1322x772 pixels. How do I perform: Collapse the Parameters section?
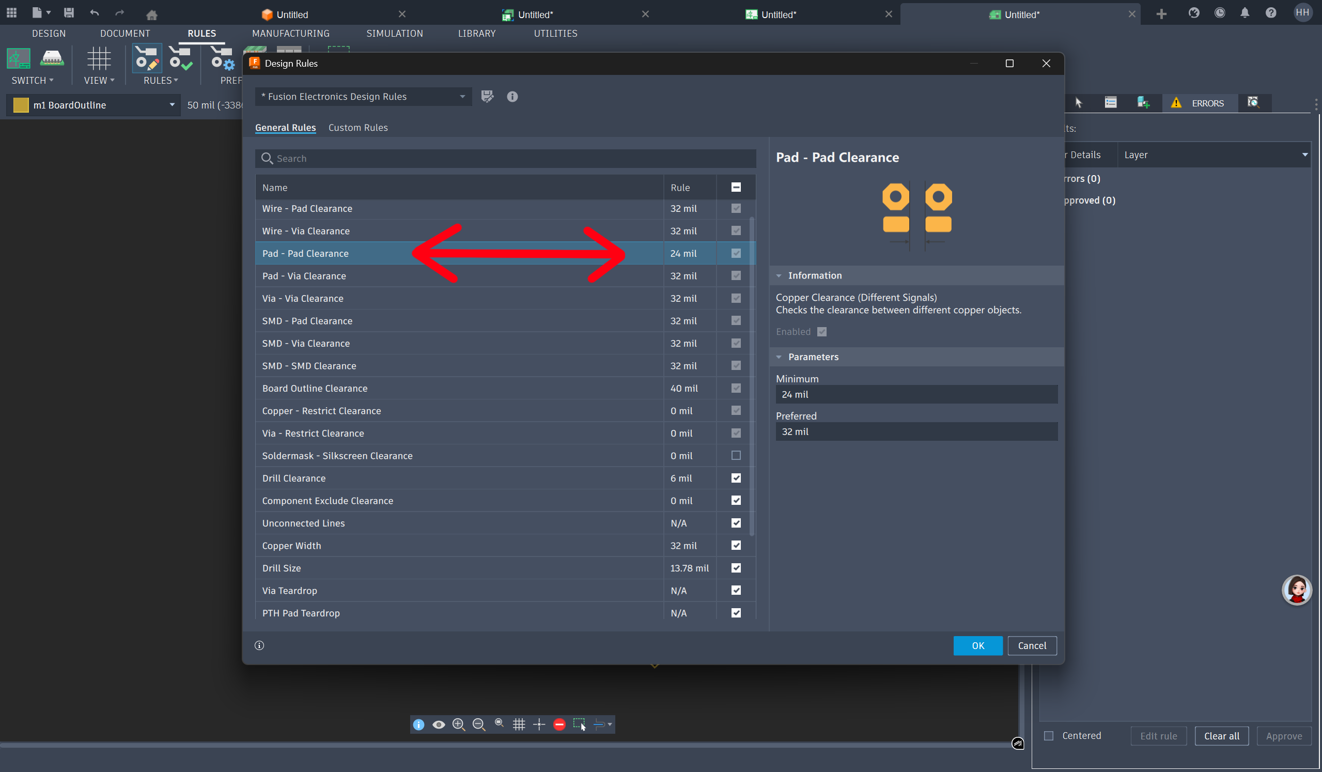tap(779, 357)
